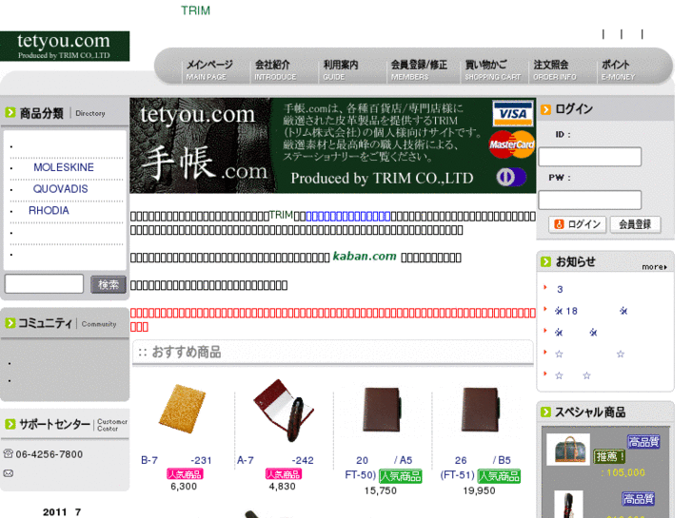Open the 利用案内 GUIDE menu item
Screen dimensions: 692x518
coord(340,70)
